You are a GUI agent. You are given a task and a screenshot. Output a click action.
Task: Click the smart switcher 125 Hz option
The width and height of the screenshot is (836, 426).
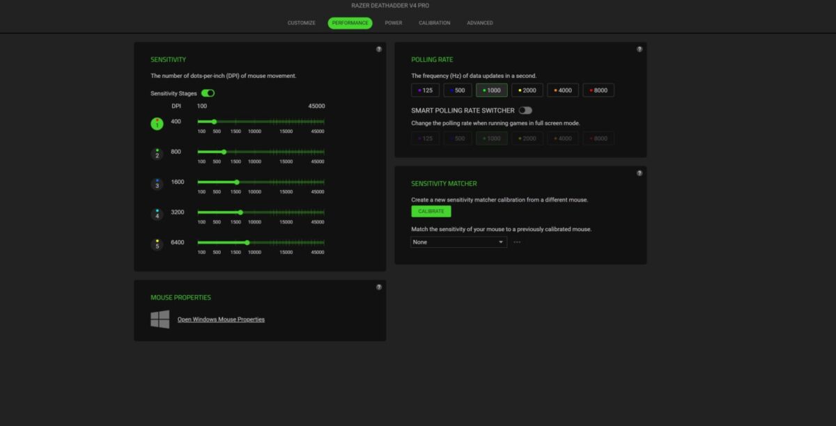(426, 139)
